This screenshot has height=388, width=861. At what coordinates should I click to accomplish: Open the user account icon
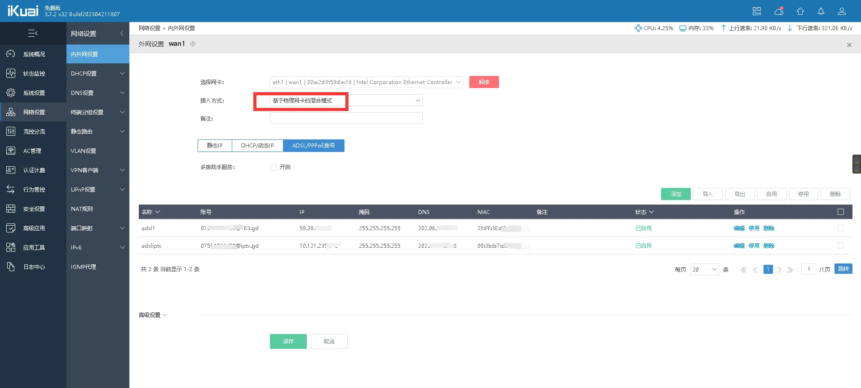coord(842,11)
